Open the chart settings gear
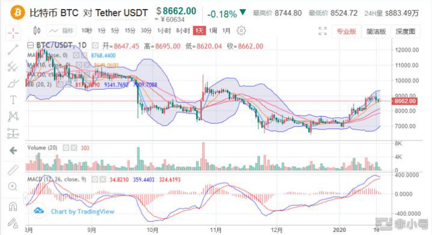Image resolution: width=432 pixels, height=235 pixels. click(241, 30)
